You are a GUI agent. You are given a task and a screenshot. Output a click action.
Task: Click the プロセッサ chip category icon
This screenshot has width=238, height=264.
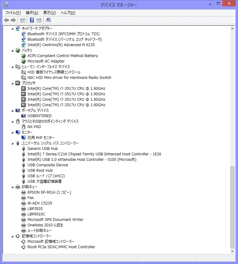[x=18, y=83]
